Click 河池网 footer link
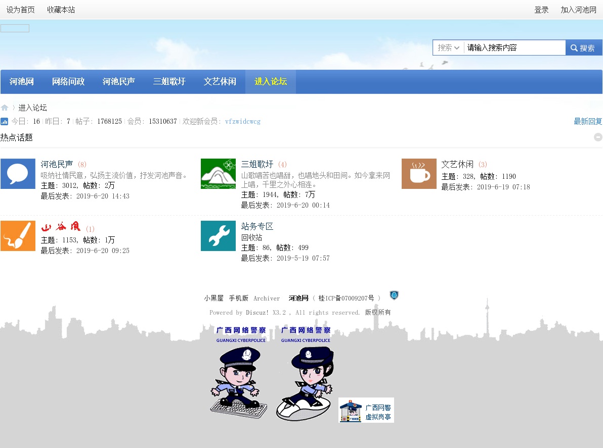The width and height of the screenshot is (603, 448). point(299,298)
